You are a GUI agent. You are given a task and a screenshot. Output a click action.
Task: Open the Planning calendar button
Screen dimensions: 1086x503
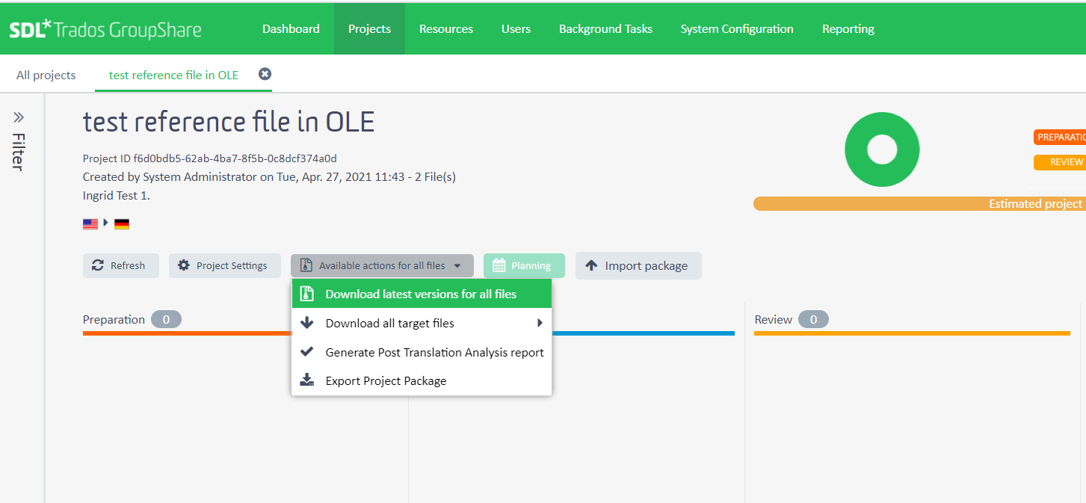click(523, 265)
